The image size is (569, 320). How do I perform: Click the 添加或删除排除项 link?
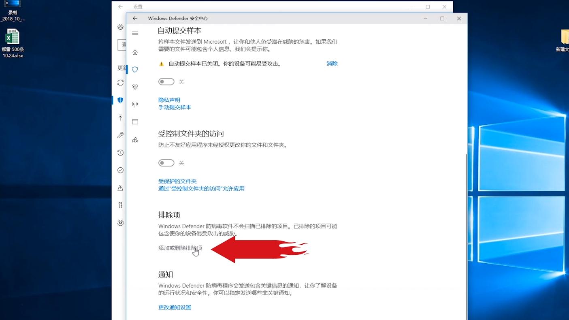pos(180,248)
